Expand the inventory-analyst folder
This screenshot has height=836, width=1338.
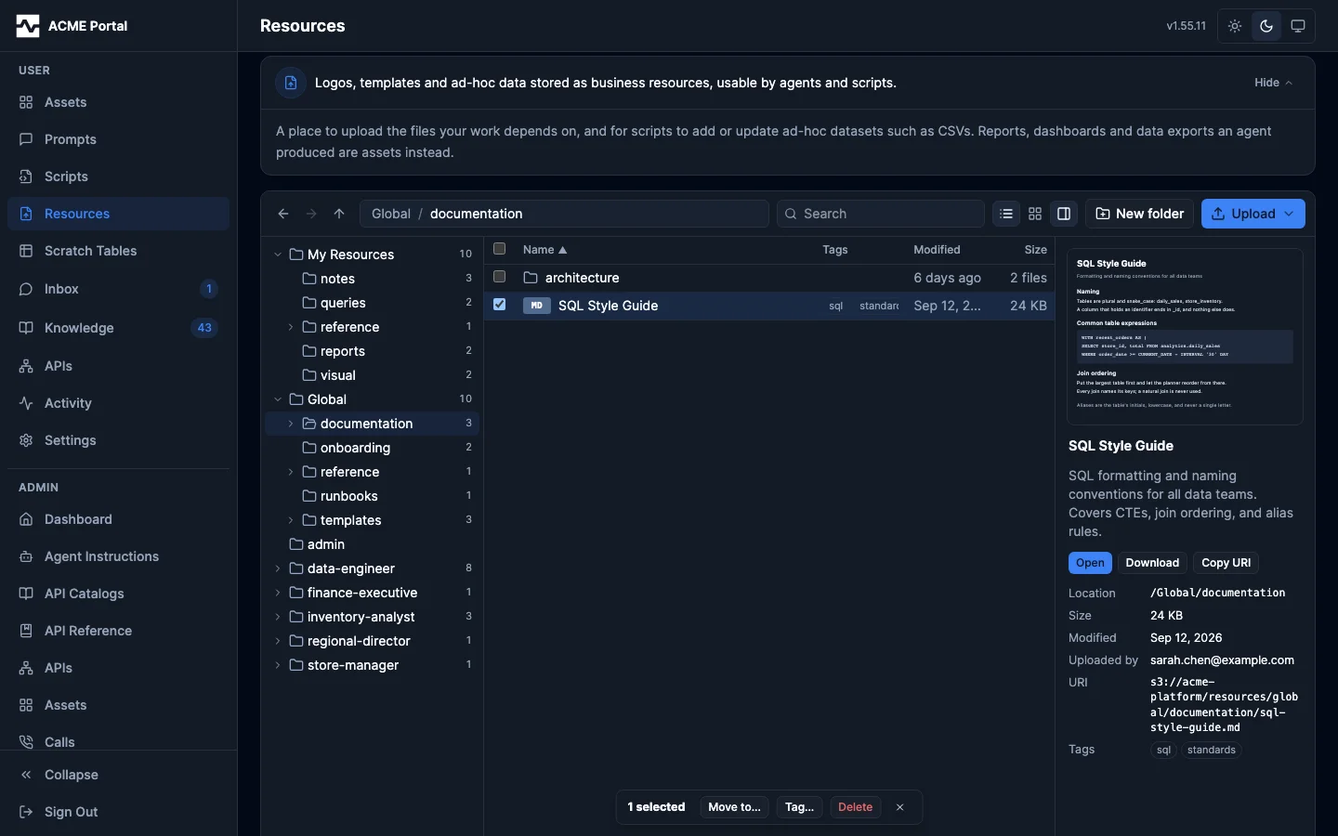(278, 617)
